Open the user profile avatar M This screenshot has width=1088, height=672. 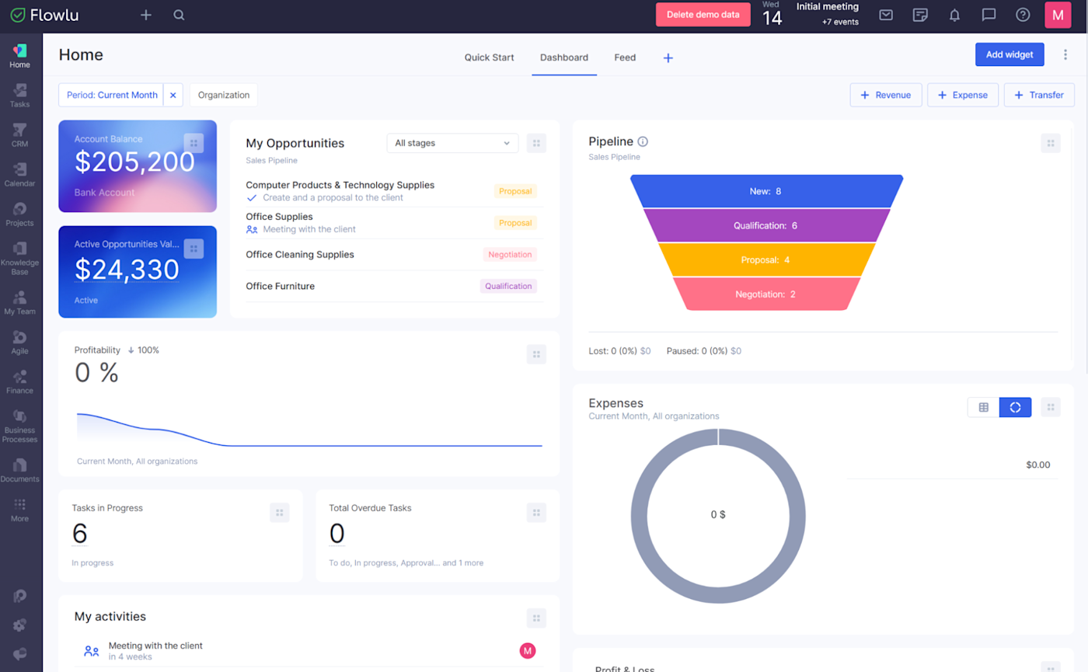pos(1058,15)
